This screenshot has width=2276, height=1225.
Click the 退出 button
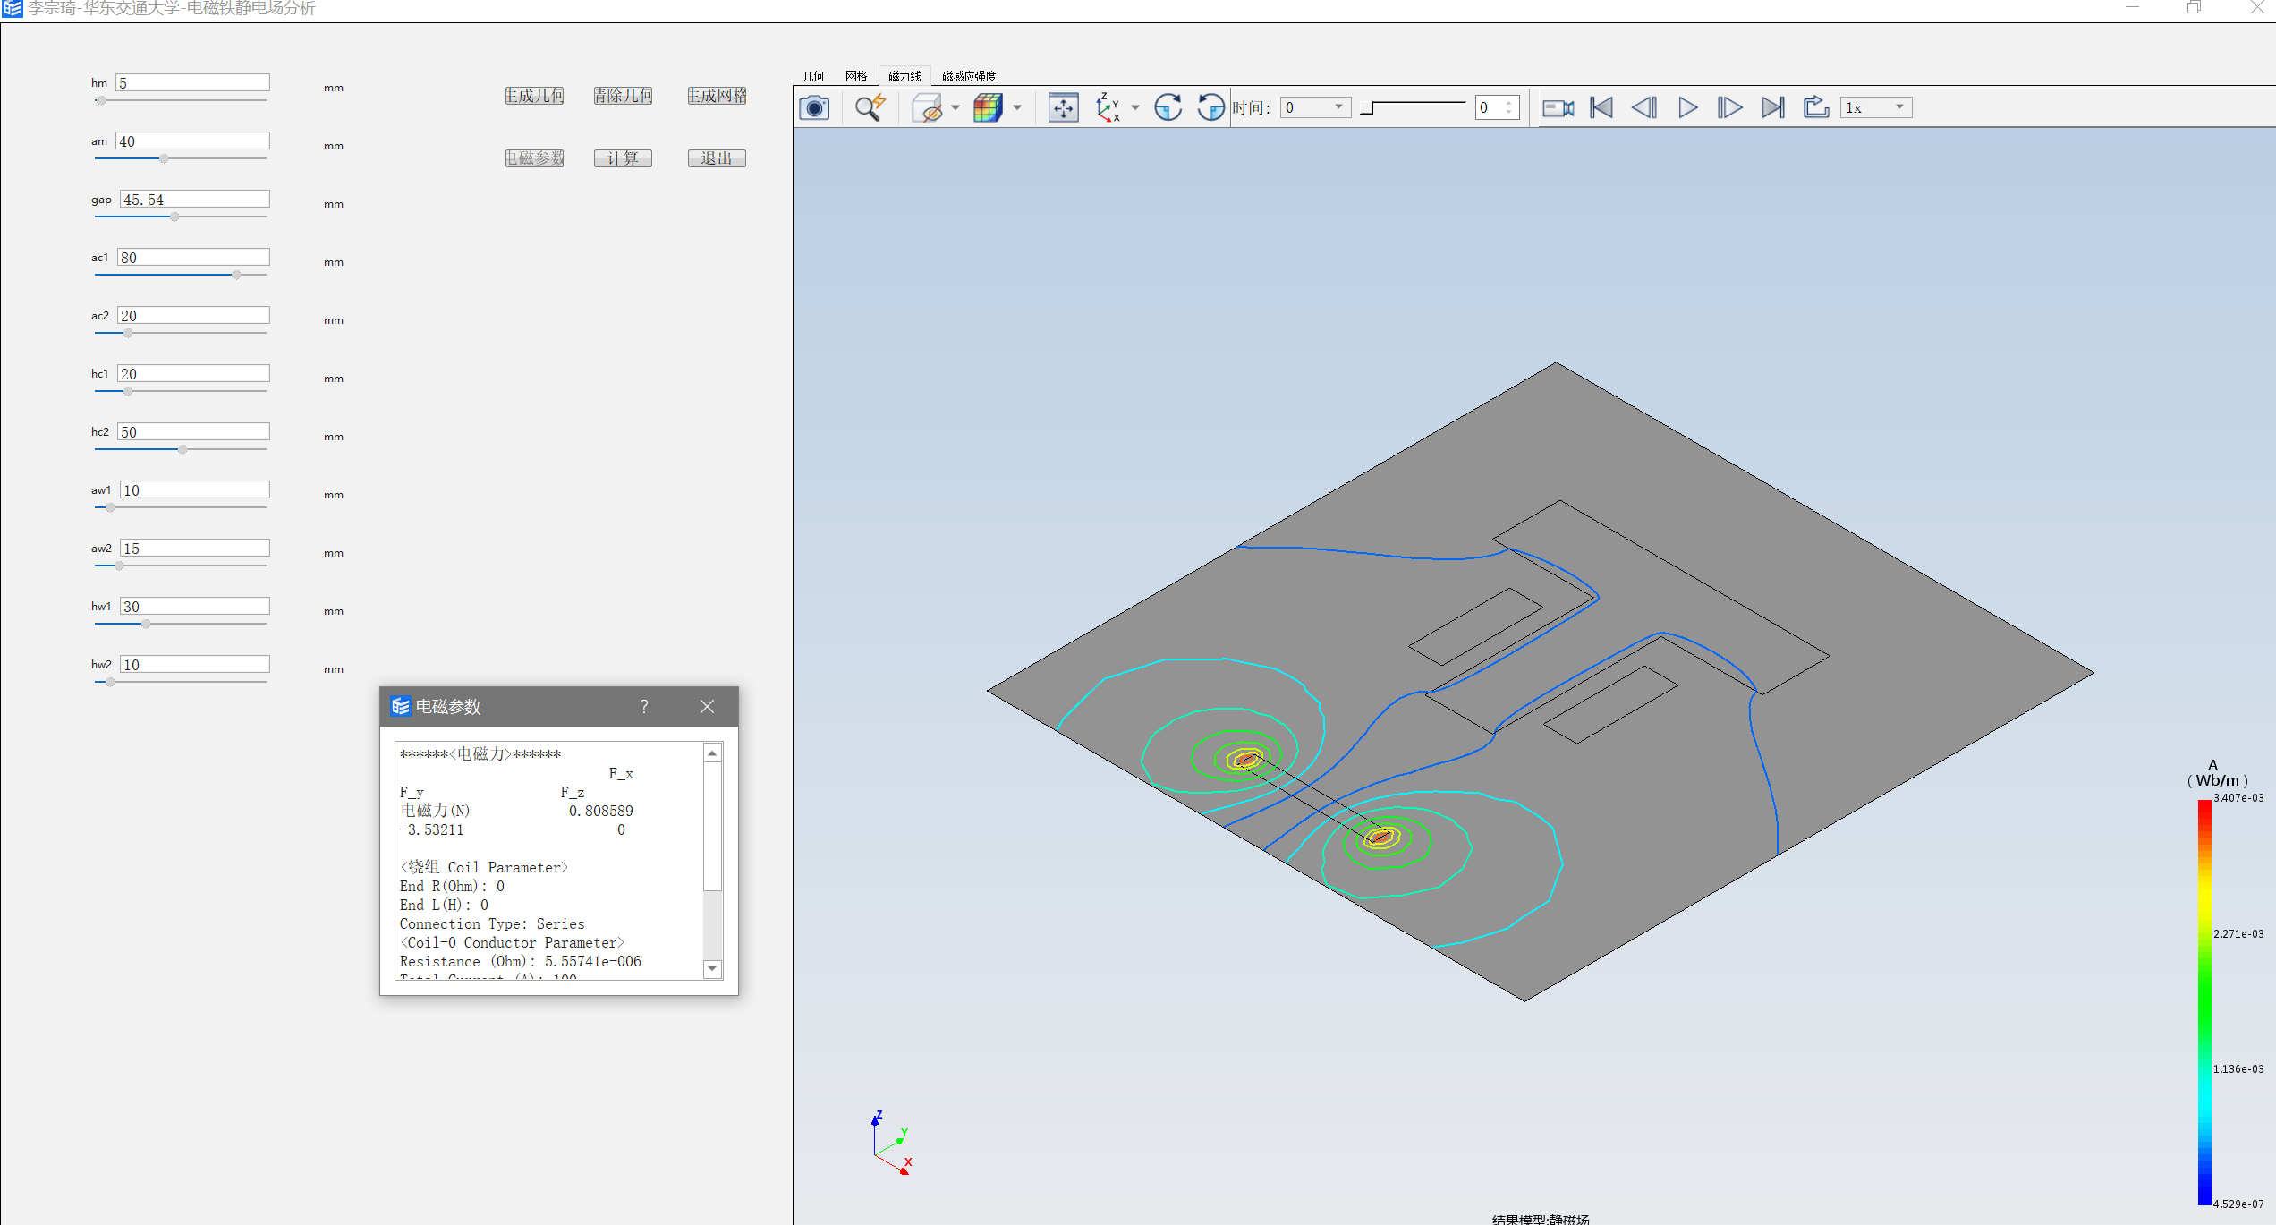(717, 158)
